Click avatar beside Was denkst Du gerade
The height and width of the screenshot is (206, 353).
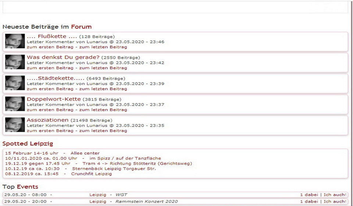(x=15, y=62)
